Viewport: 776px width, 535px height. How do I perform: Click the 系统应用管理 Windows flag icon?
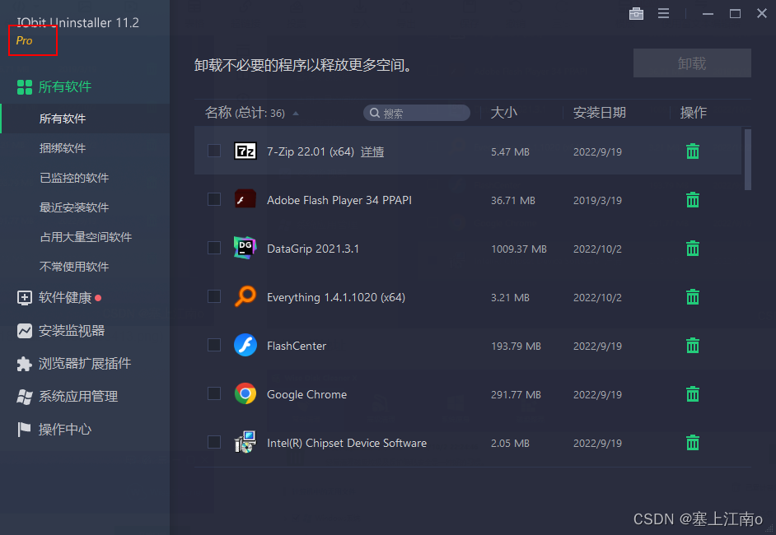coord(24,397)
